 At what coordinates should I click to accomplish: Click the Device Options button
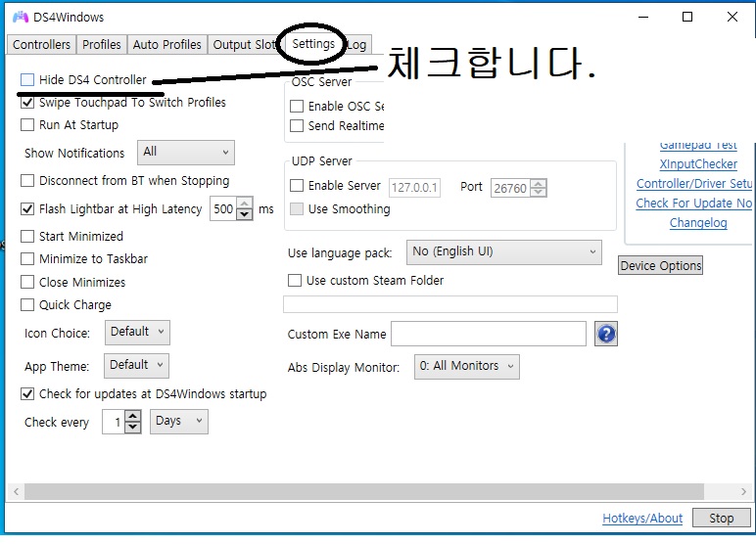tap(661, 265)
